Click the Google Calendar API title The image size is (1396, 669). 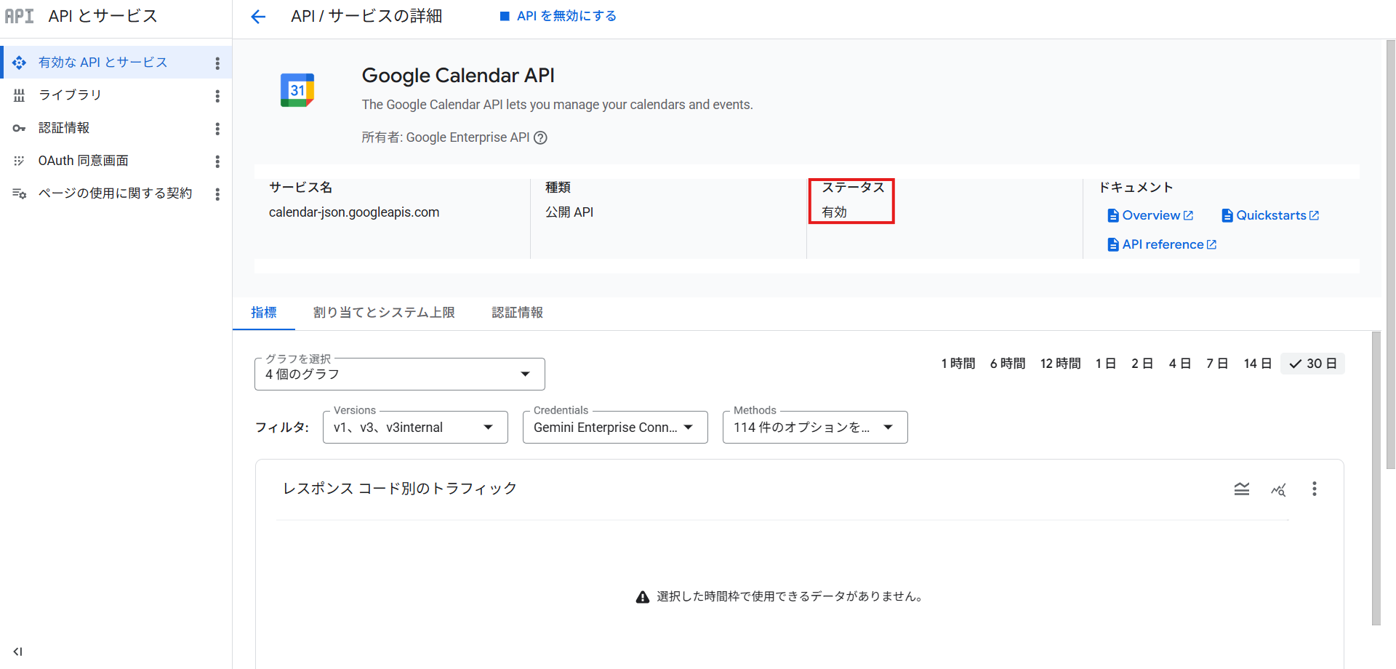(x=458, y=76)
